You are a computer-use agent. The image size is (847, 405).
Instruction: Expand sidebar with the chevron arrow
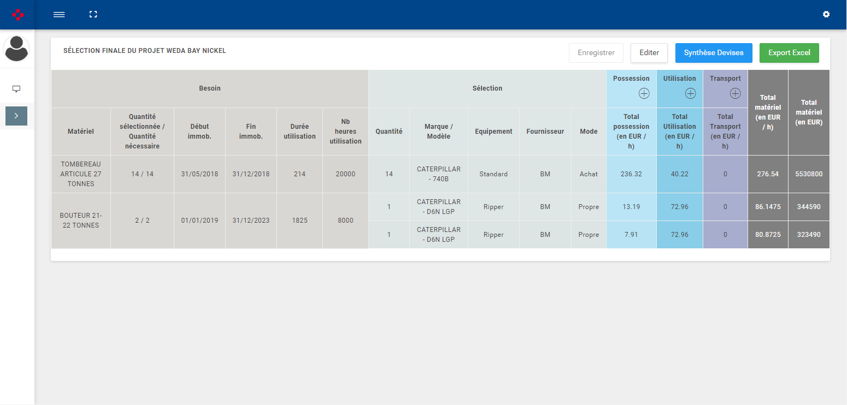tap(16, 116)
